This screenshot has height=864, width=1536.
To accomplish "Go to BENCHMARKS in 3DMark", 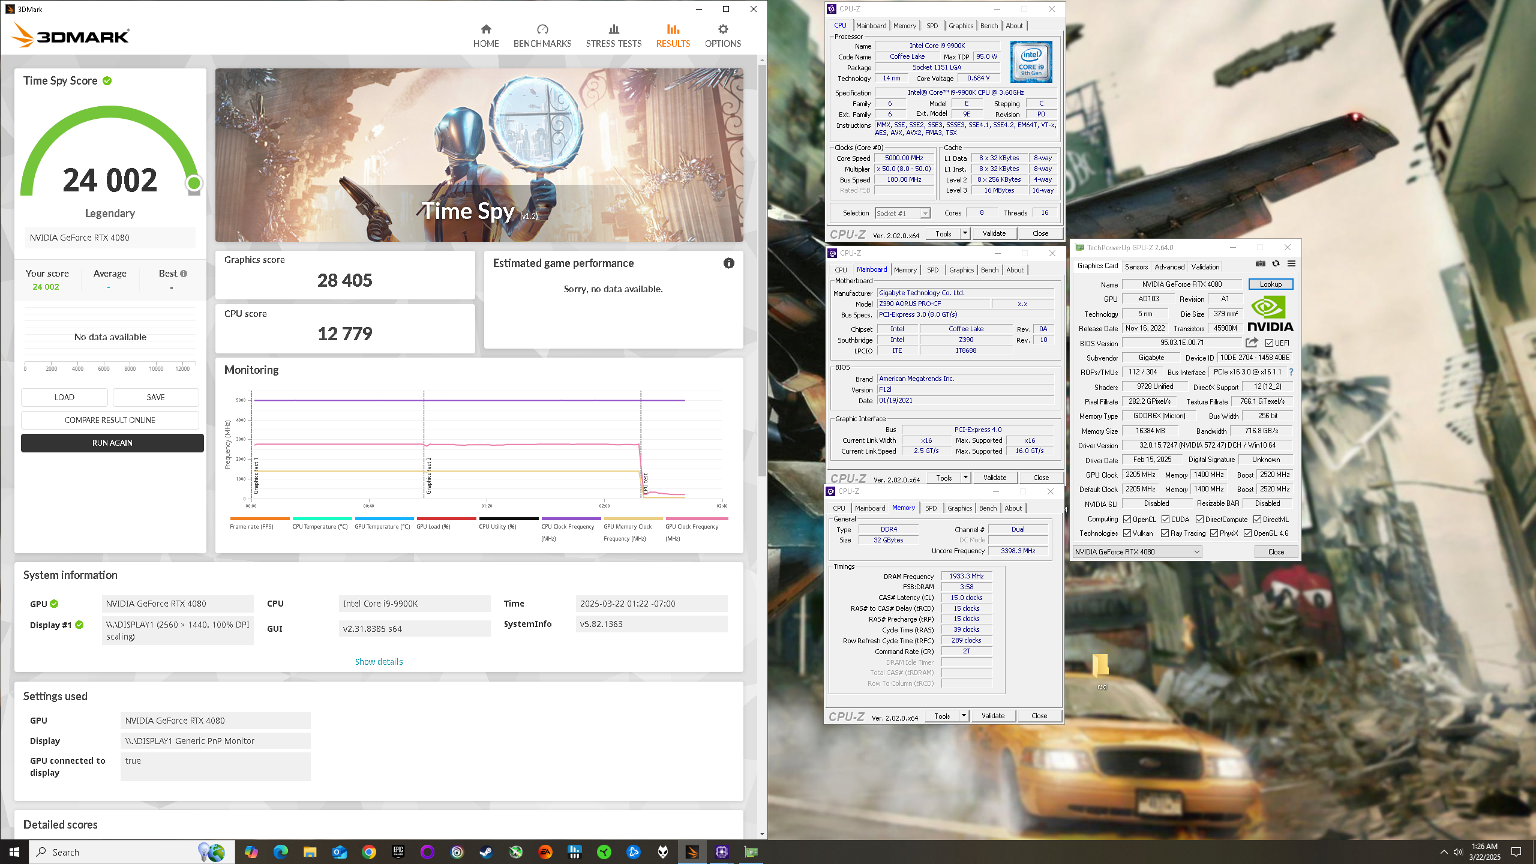I will click(x=542, y=36).
